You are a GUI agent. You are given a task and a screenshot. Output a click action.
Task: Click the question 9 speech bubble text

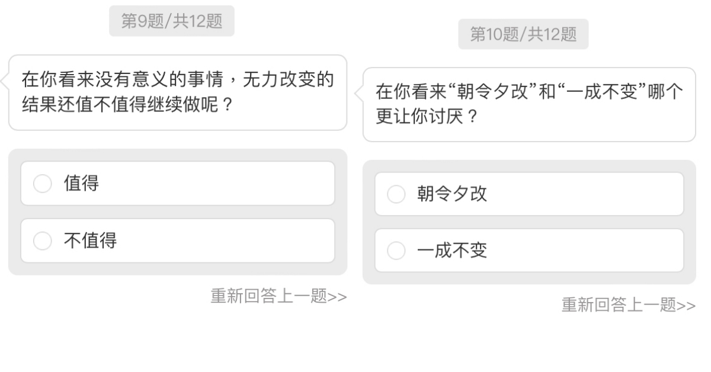pyautogui.click(x=177, y=92)
